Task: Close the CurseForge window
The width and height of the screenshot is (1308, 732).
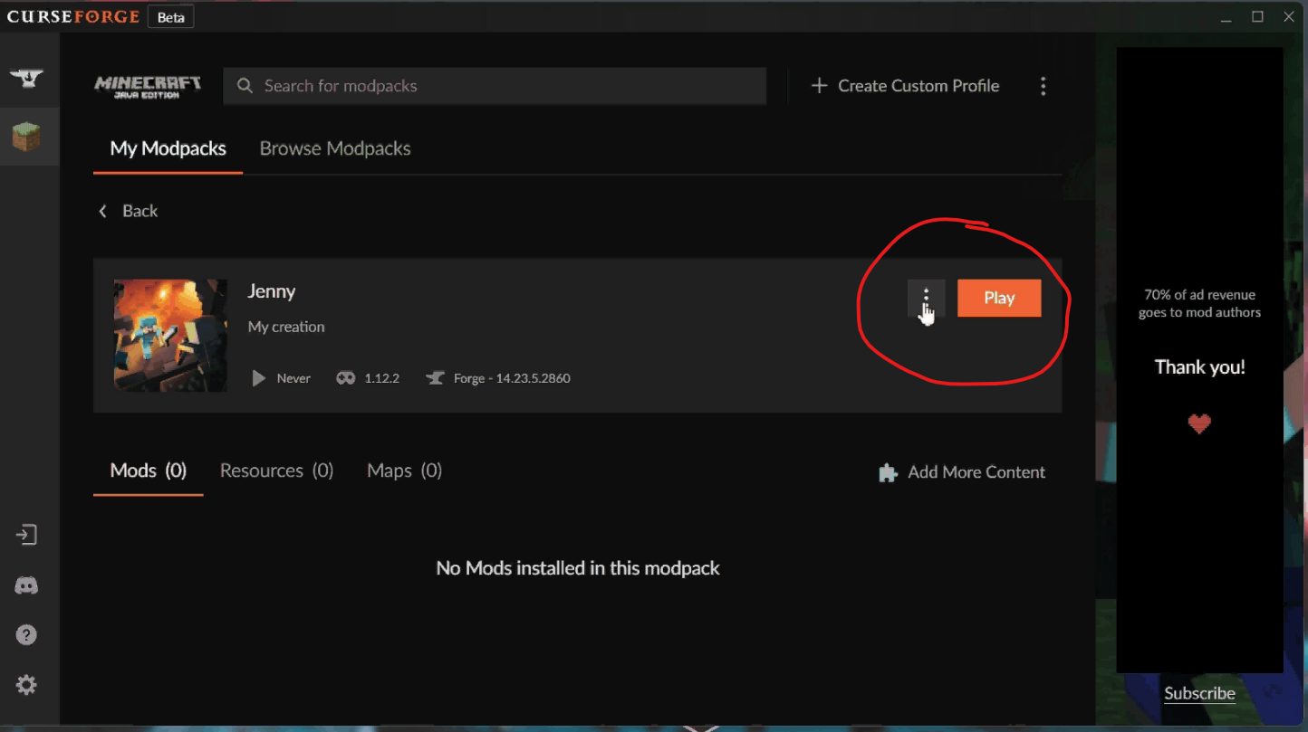Action: point(1289,17)
